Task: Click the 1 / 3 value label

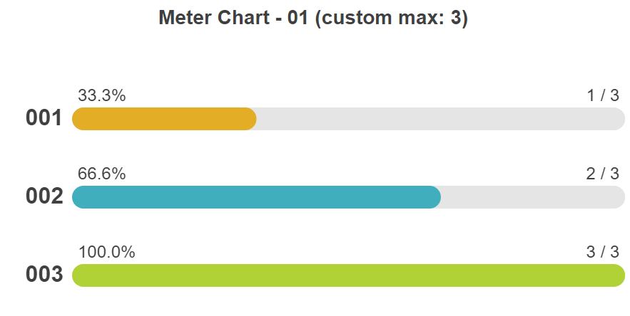Action: pyautogui.click(x=603, y=95)
